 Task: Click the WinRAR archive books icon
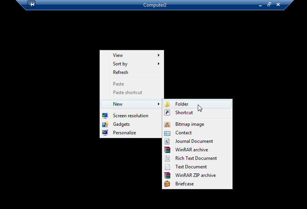coord(167,150)
